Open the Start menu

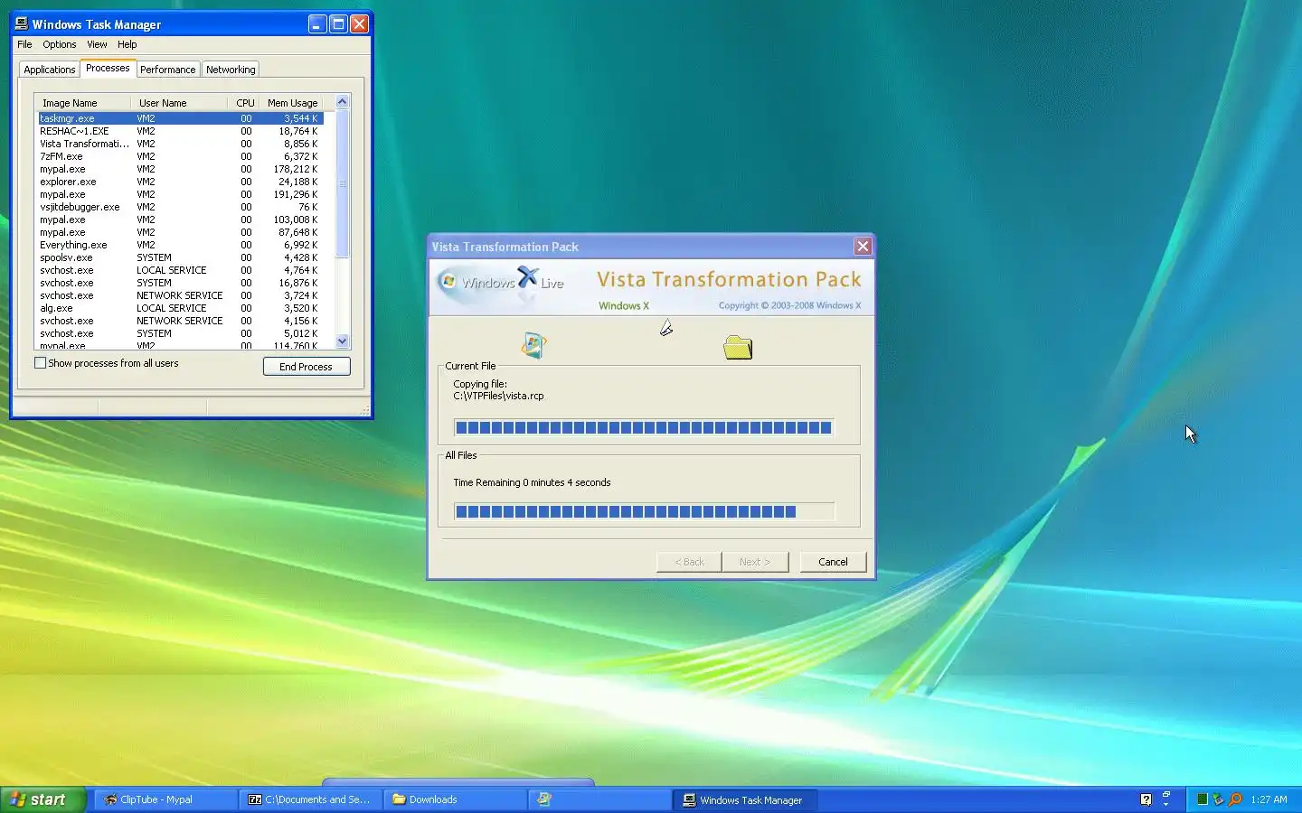pyautogui.click(x=42, y=799)
